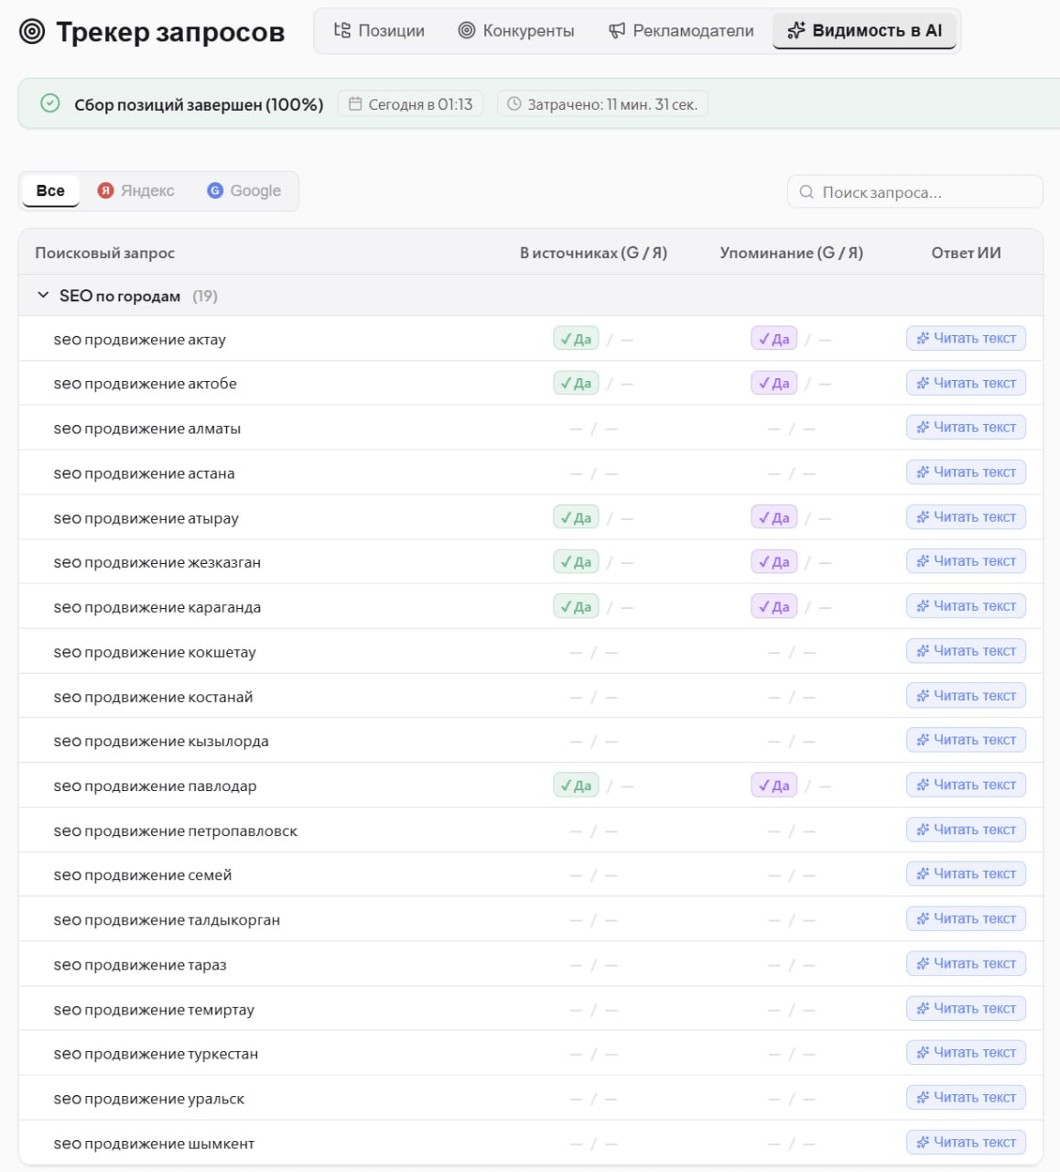Click the red Яндекс logo icon
The image size is (1060, 1172).
(105, 190)
